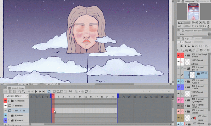Image resolution: width=211 pixels, height=126 pixels.
Task: Create new animation folder in timeline
Action: pyautogui.click(x=54, y=91)
